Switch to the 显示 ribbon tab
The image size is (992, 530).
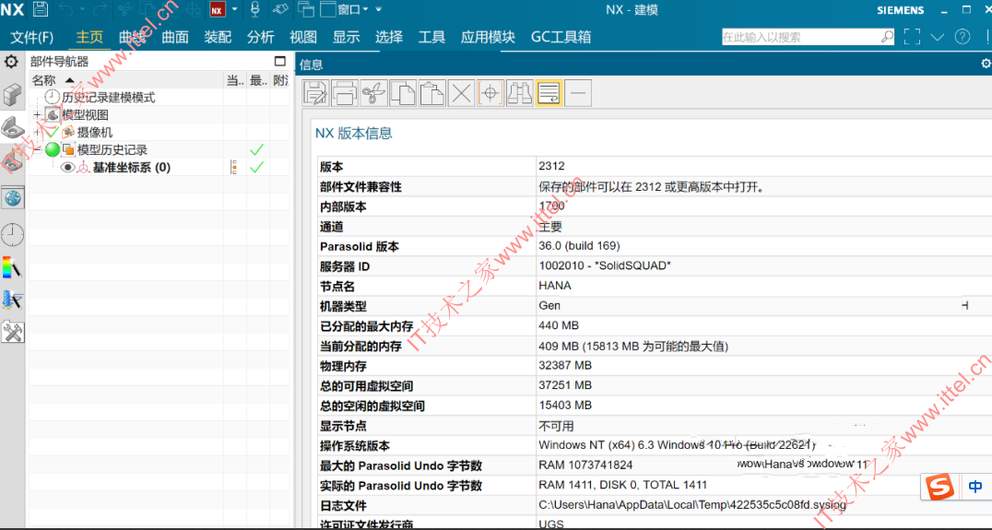point(346,37)
